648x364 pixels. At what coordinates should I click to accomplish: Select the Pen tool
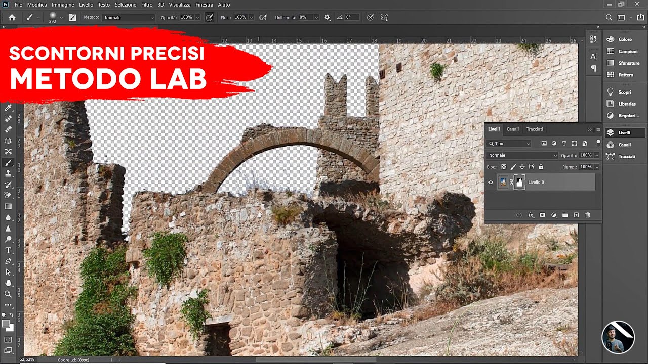coord(8,261)
